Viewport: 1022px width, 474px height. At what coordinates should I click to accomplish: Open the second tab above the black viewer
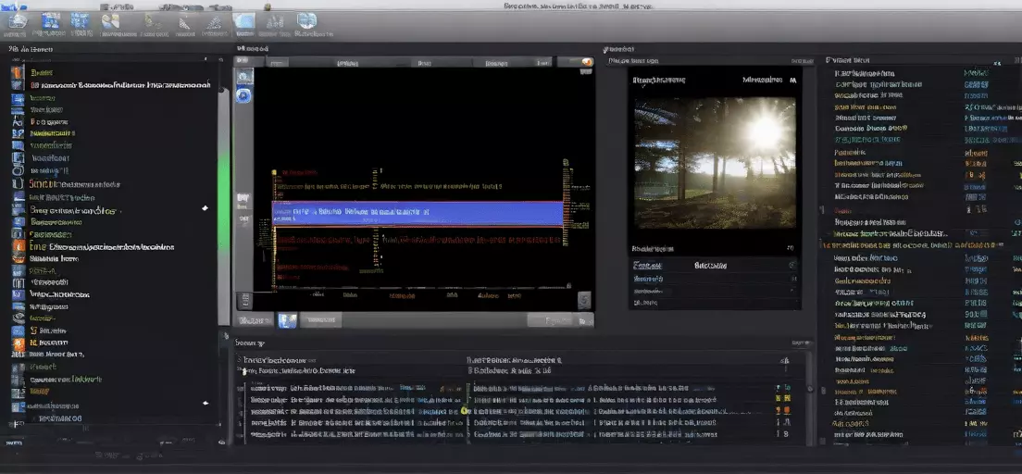tap(347, 63)
